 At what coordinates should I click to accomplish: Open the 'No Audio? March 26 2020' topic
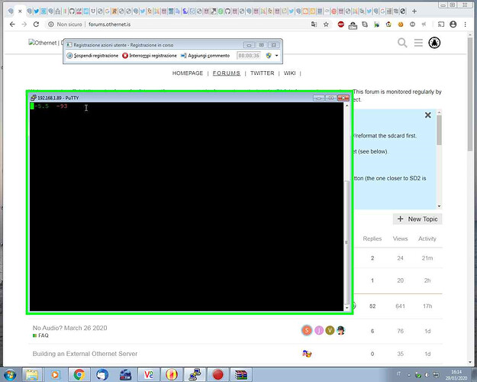pos(69,328)
